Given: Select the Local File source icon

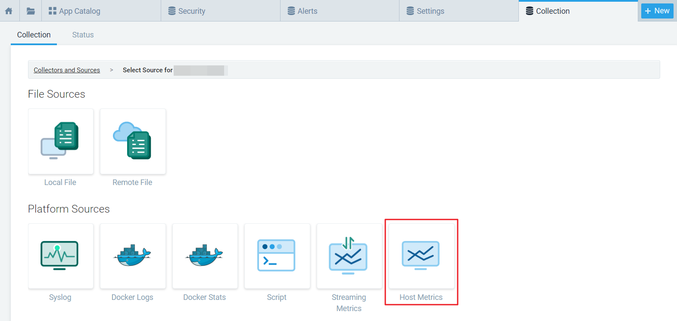Looking at the screenshot, I should pyautogui.click(x=60, y=141).
